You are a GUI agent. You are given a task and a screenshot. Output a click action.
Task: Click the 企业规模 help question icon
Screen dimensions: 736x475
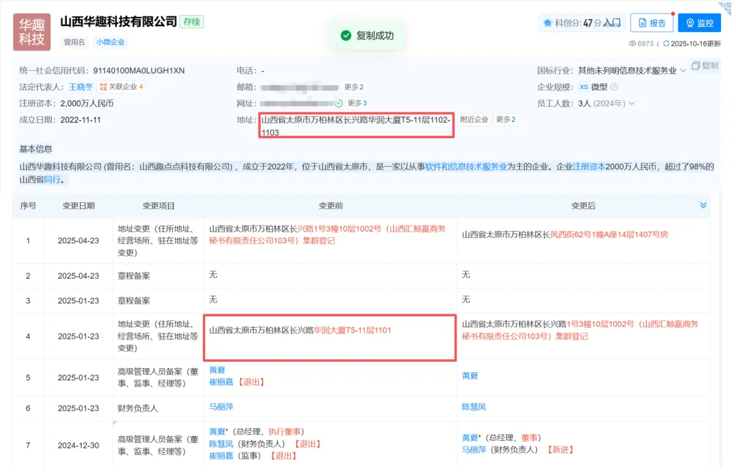[614, 87]
